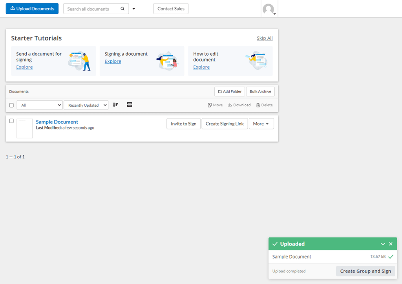Skip all starter tutorials
The width and height of the screenshot is (402, 284).
[x=265, y=38]
